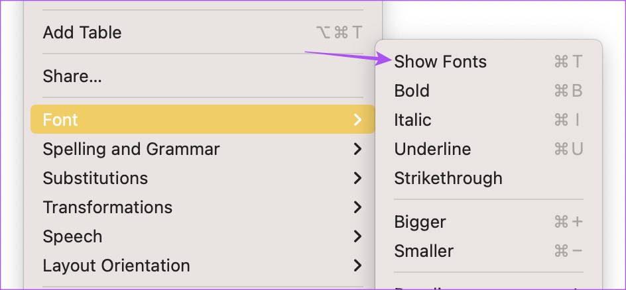Make text Smaller via Font submenu
626x290 pixels.
click(x=424, y=251)
